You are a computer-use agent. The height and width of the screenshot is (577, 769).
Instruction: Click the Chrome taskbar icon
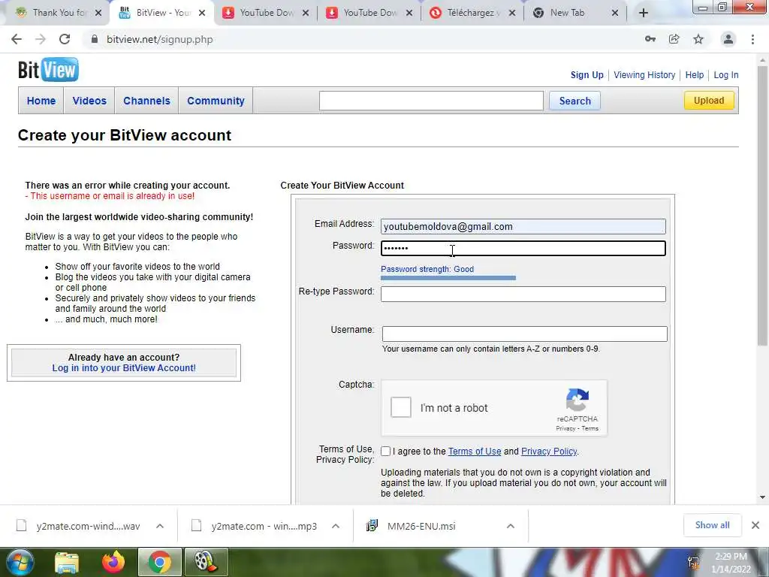tap(159, 562)
